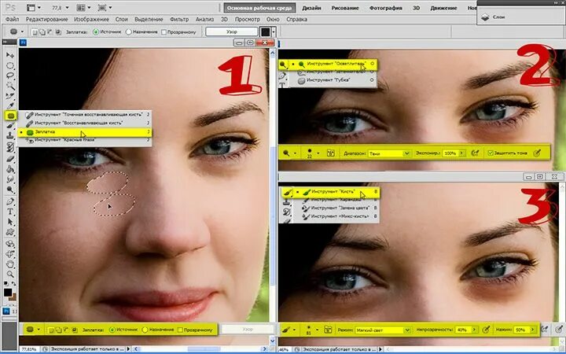The image size is (566, 354).
Task: Select the Custom Shape tool
Action: 10,232
